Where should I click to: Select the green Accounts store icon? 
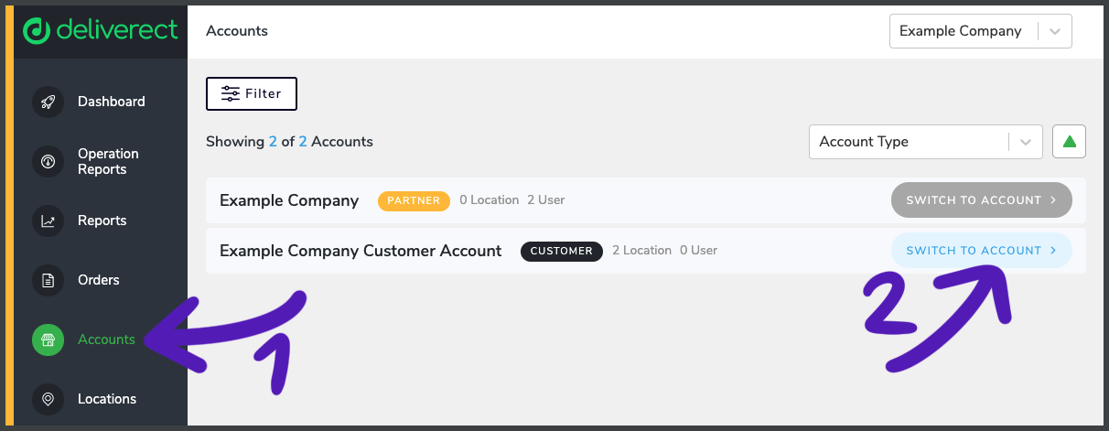pos(48,339)
